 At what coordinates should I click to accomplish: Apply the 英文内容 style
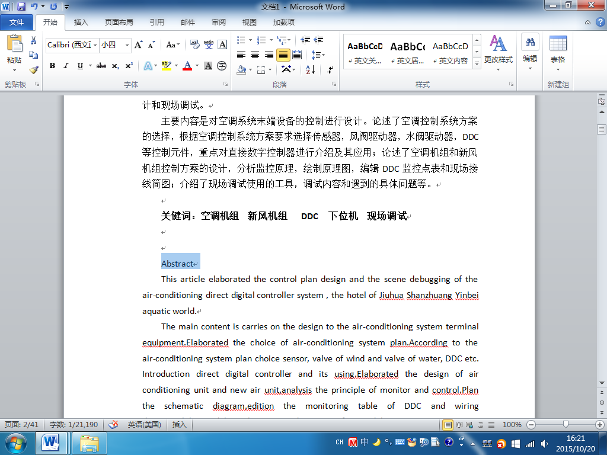(x=451, y=52)
